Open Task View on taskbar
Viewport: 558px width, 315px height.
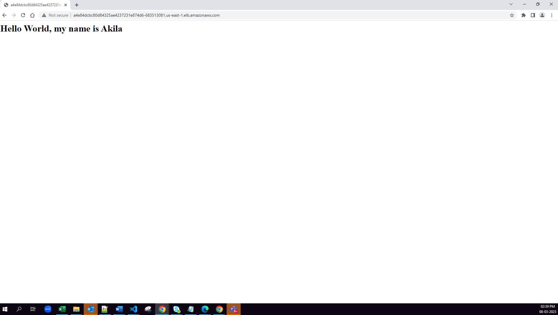pyautogui.click(x=33, y=309)
